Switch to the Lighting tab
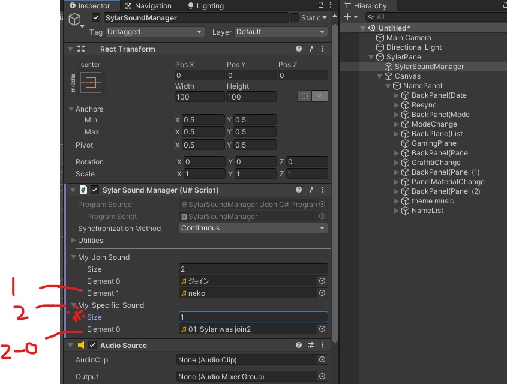Screen dimensions: 507x384 pyautogui.click(x=206, y=5)
